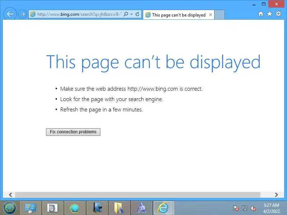Click the right arrow of horizontal scrollbar
The image size is (287, 215).
[276, 195]
